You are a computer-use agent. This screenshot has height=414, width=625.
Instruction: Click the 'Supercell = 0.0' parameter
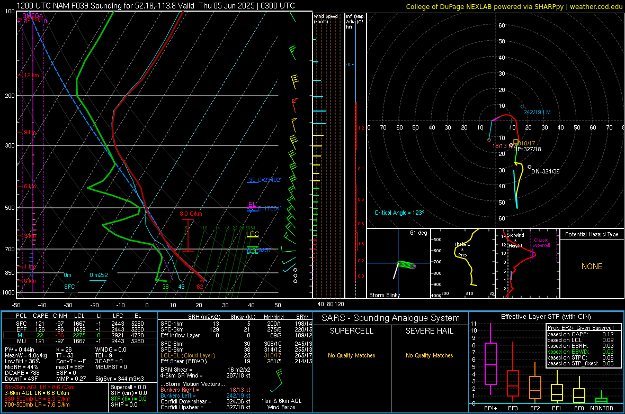pos(128,387)
